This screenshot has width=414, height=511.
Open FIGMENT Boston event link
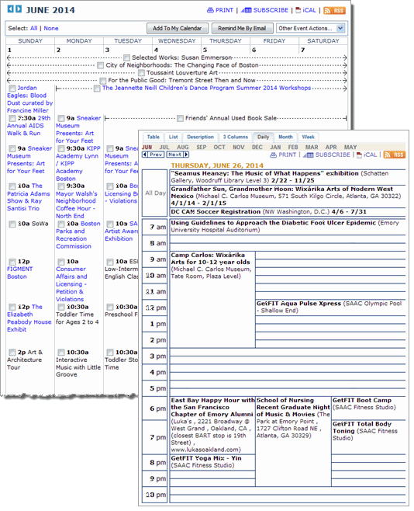[x=20, y=273]
